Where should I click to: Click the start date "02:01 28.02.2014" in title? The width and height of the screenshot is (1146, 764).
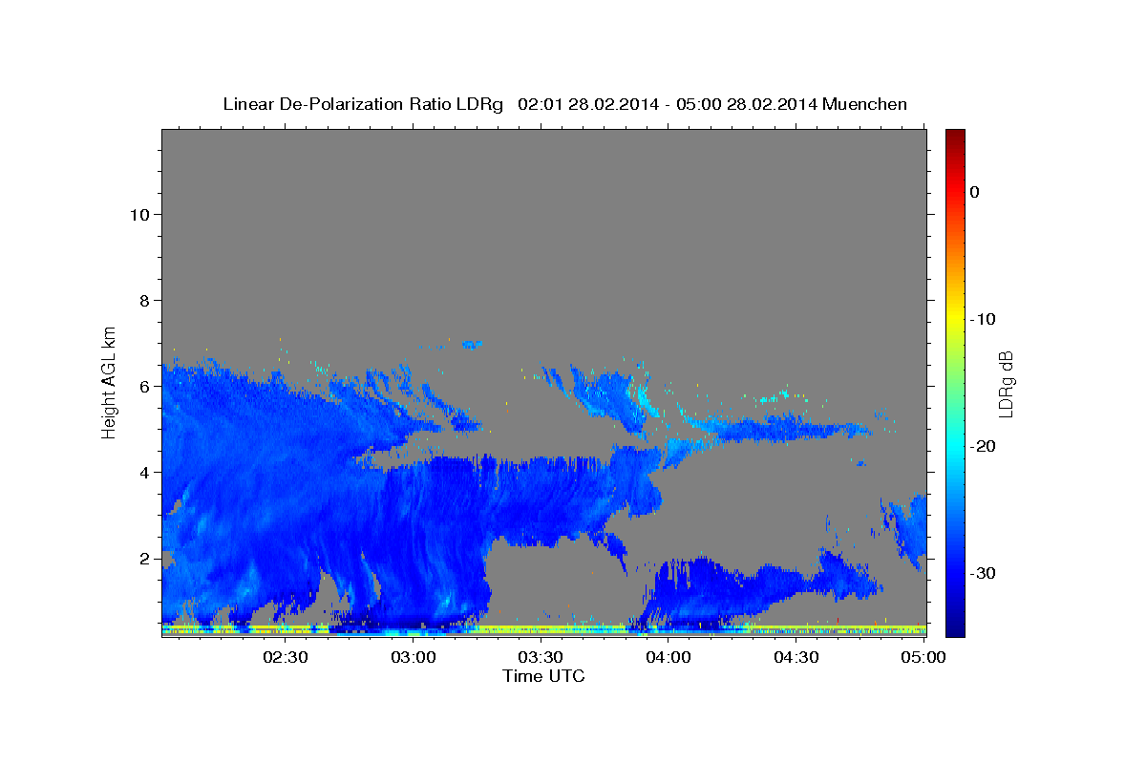point(588,104)
